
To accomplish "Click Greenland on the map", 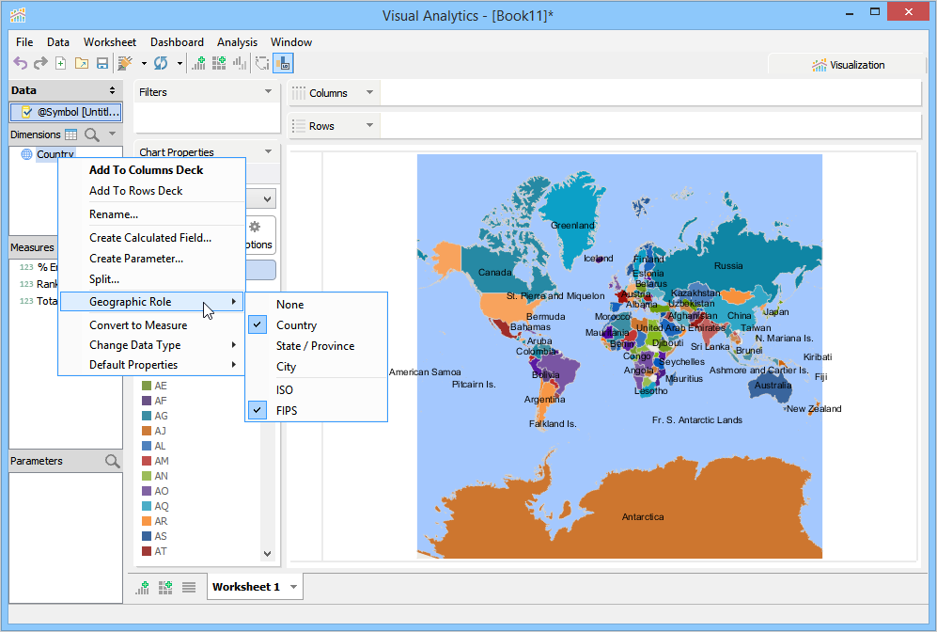I will tap(572, 226).
